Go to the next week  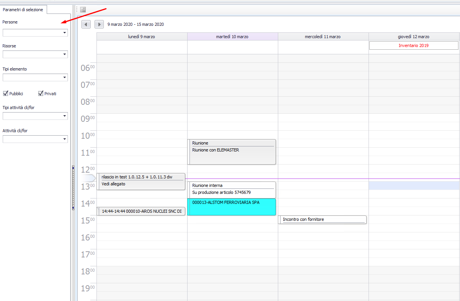99,24
